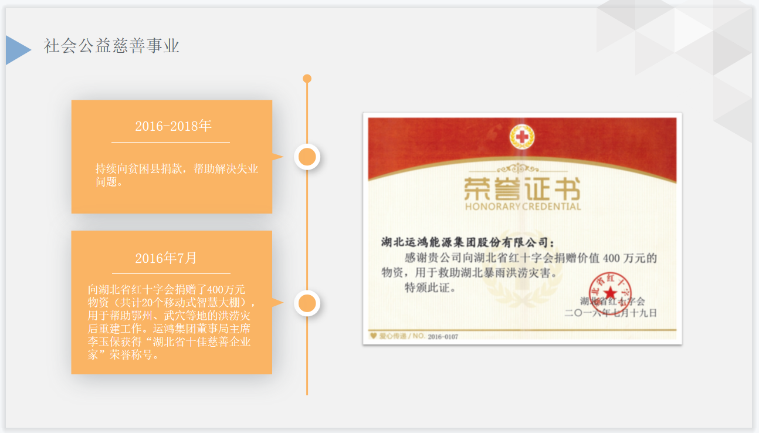Image resolution: width=759 pixels, height=433 pixels.
Task: Select the lower orange timeline circle marker
Action: (307, 303)
